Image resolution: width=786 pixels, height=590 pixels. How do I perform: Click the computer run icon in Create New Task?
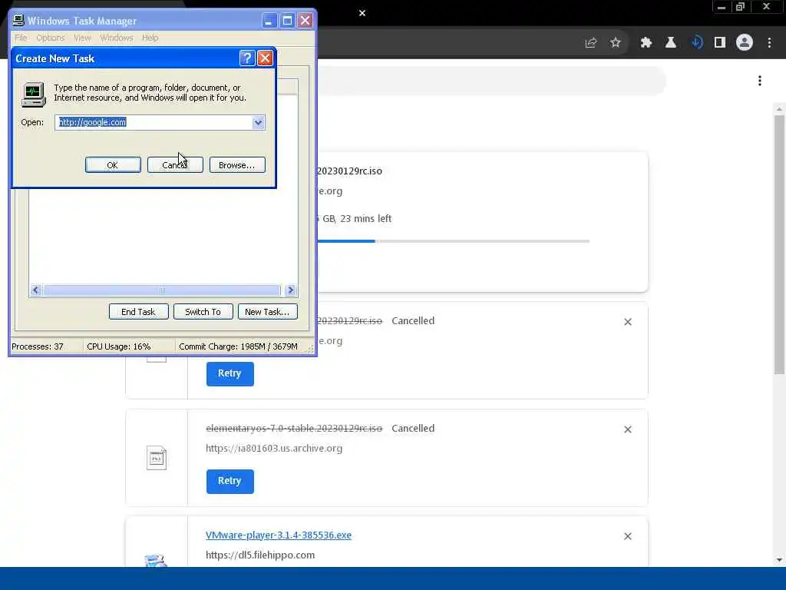pyautogui.click(x=34, y=94)
